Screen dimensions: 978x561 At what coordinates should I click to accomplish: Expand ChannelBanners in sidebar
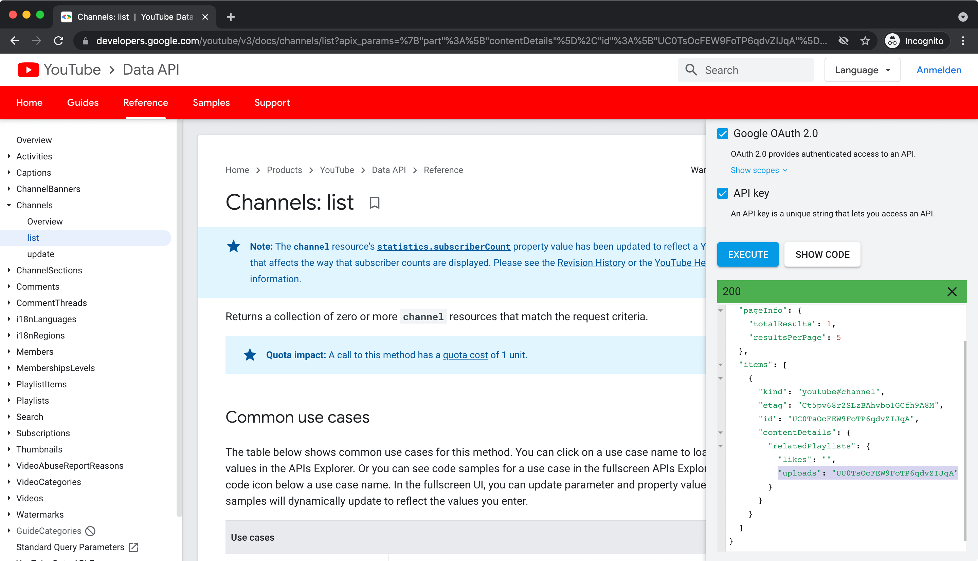9,189
